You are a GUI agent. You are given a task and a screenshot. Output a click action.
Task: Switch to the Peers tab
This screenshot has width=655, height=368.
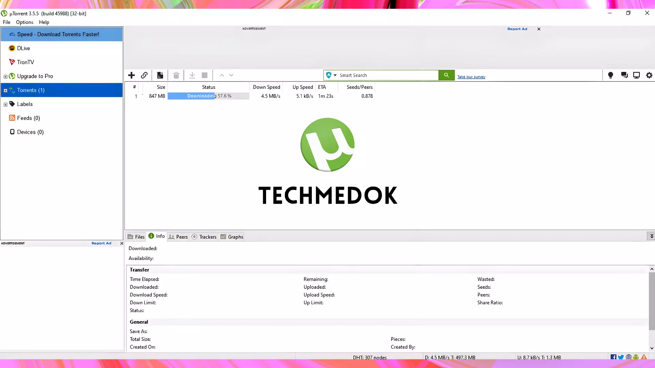178,237
